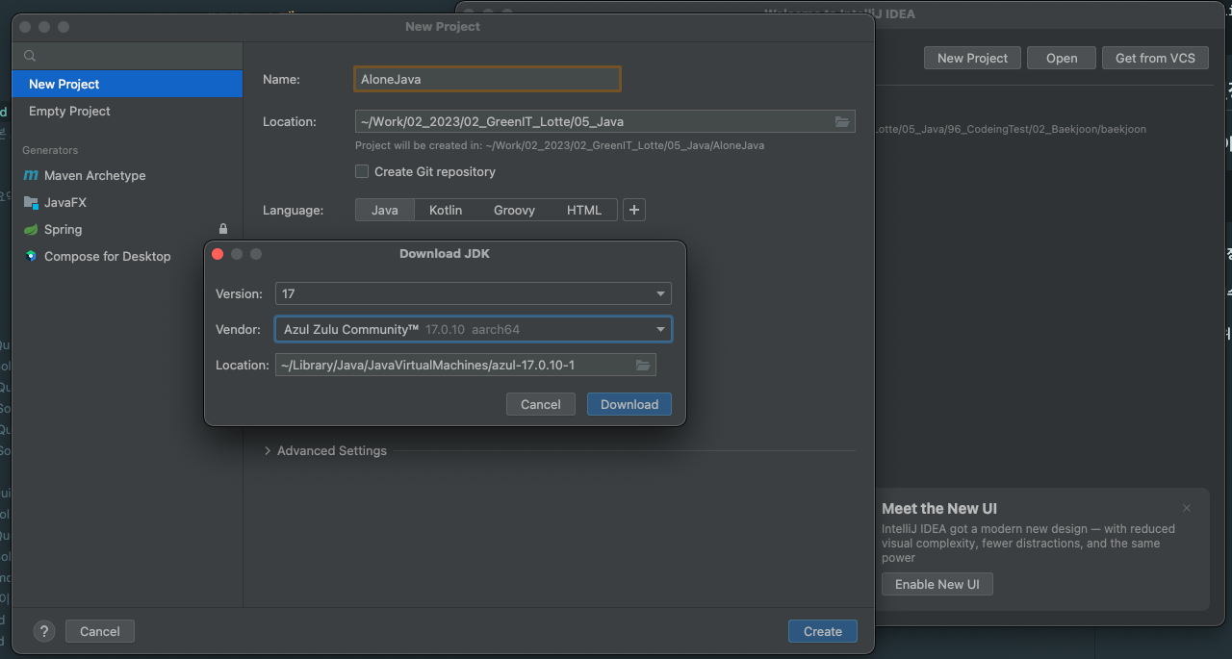Image resolution: width=1232 pixels, height=659 pixels.
Task: Open the Vendor dropdown showing Azul Zulu Community
Action: point(474,329)
